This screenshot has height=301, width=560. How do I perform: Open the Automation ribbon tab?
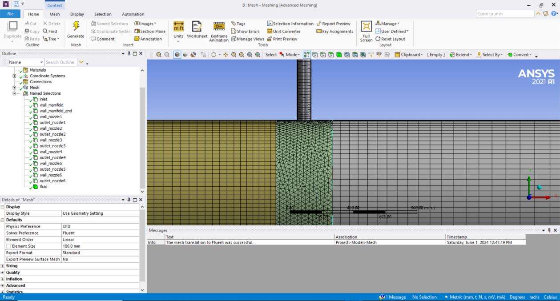(x=133, y=14)
